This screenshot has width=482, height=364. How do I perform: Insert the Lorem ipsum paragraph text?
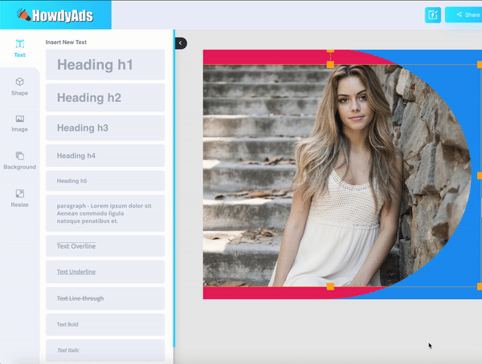[x=105, y=213]
